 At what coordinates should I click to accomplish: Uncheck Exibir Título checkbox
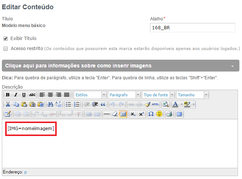coord(6,39)
